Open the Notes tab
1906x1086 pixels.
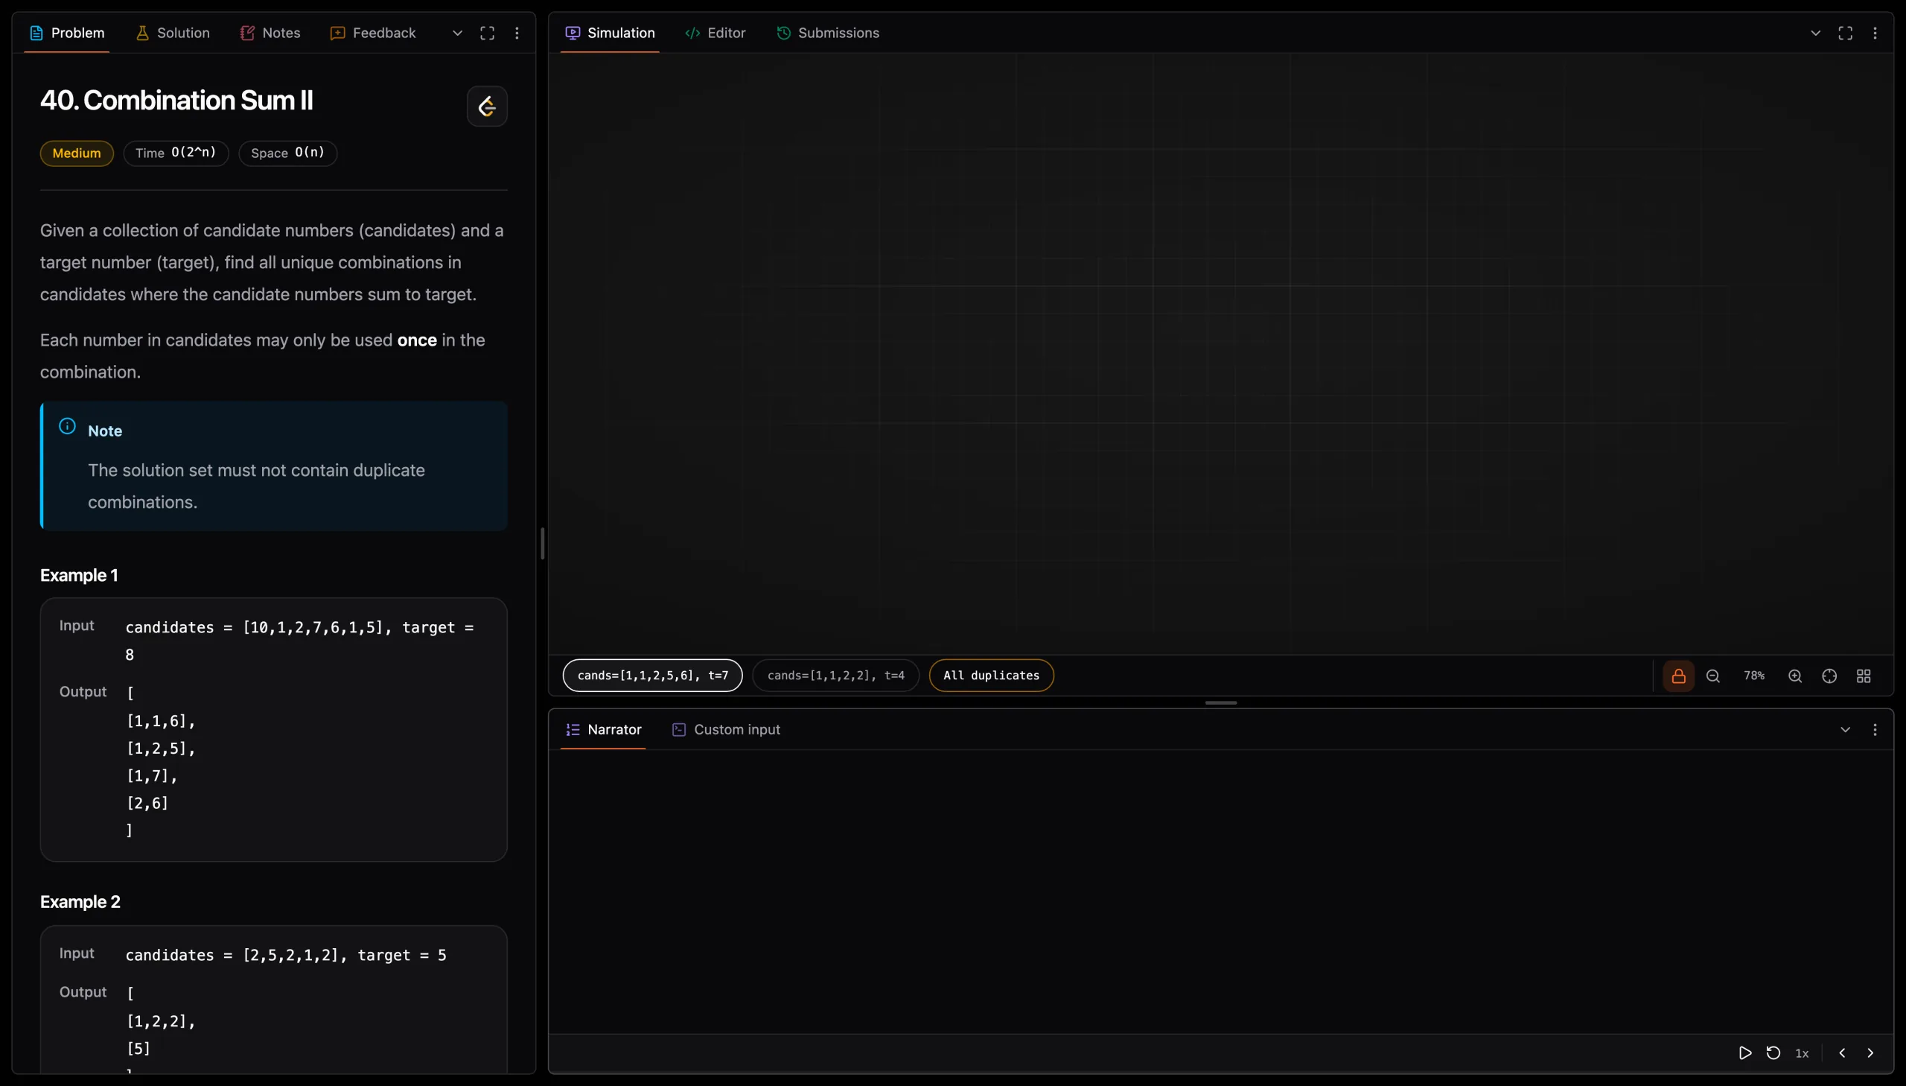point(270,34)
